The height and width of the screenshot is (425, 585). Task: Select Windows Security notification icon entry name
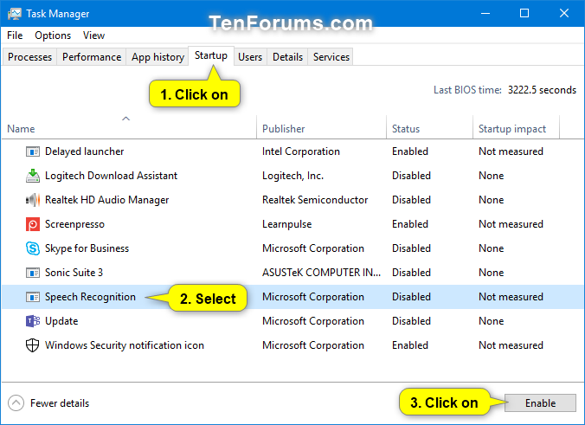coord(125,345)
